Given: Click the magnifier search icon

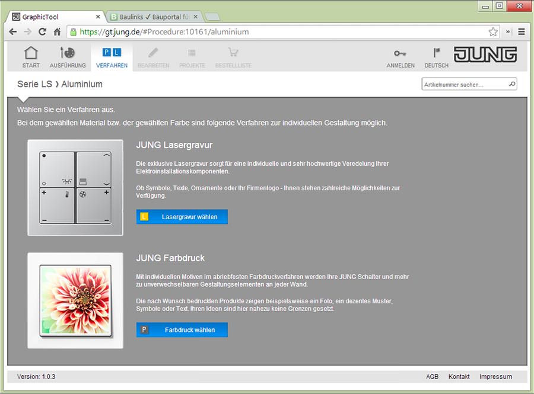Looking at the screenshot, I should pyautogui.click(x=512, y=84).
